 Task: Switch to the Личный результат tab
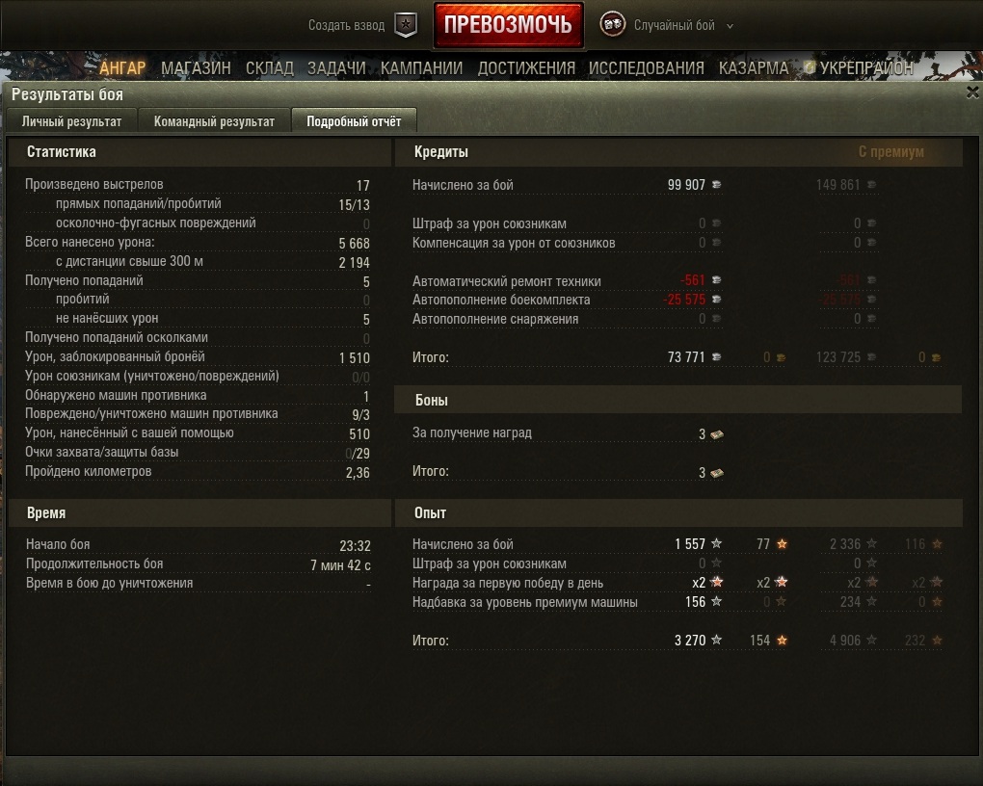pyautogui.click(x=71, y=121)
